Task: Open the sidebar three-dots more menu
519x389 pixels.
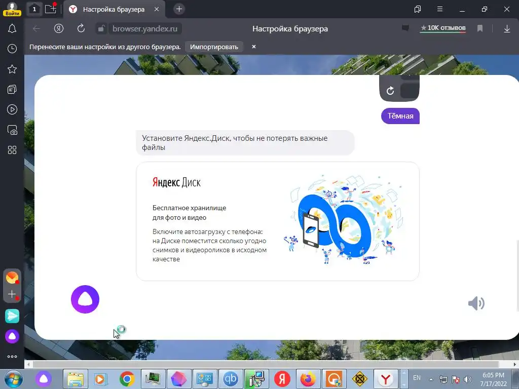Action: (12, 357)
